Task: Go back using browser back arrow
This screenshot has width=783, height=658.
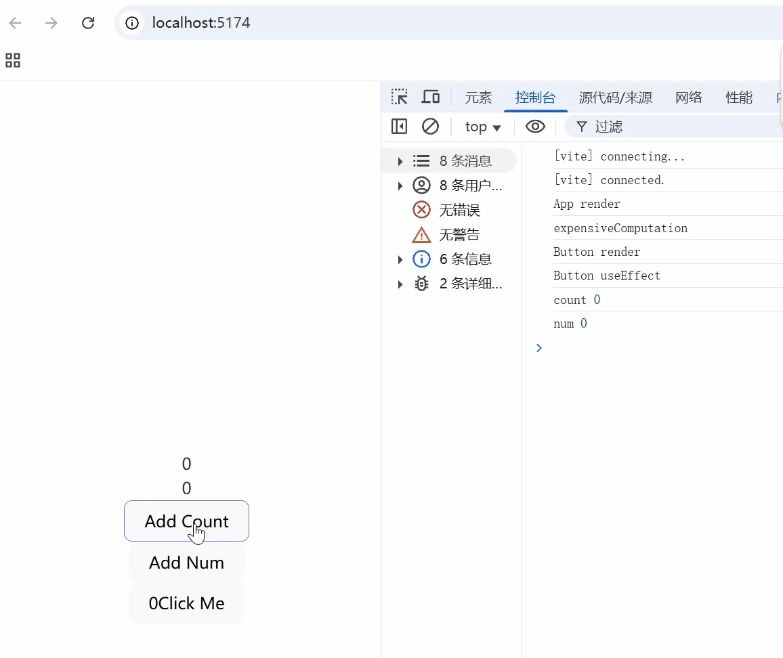Action: click(16, 23)
